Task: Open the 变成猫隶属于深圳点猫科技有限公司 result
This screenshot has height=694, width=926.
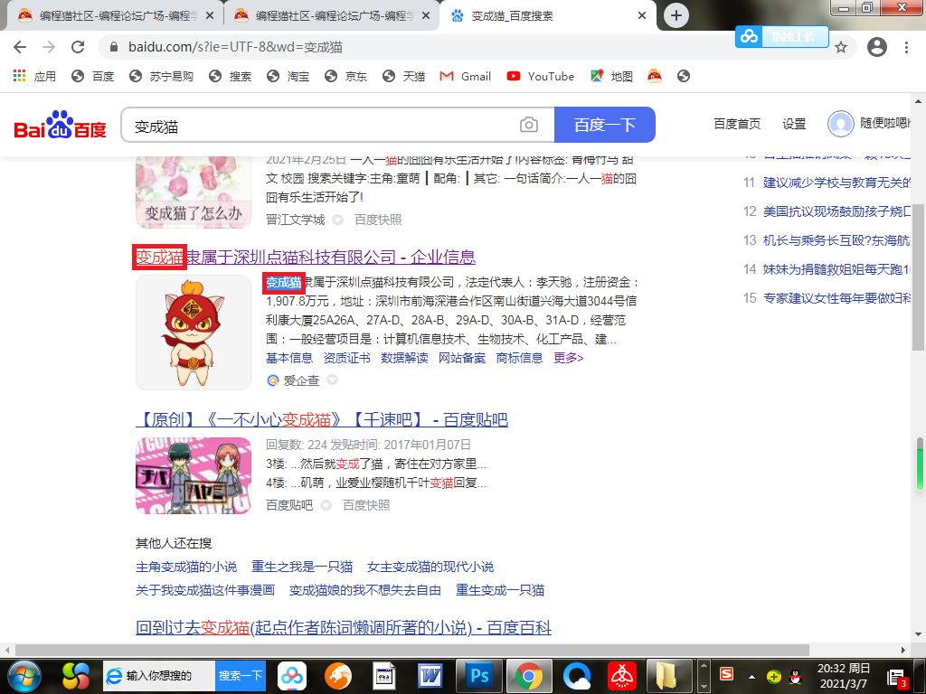Action: pyautogui.click(x=306, y=257)
